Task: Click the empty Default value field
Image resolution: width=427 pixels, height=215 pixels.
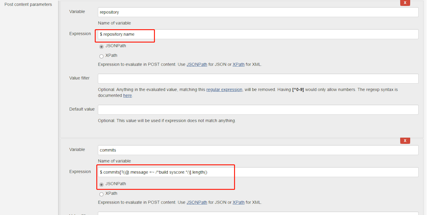Action: tap(258, 110)
